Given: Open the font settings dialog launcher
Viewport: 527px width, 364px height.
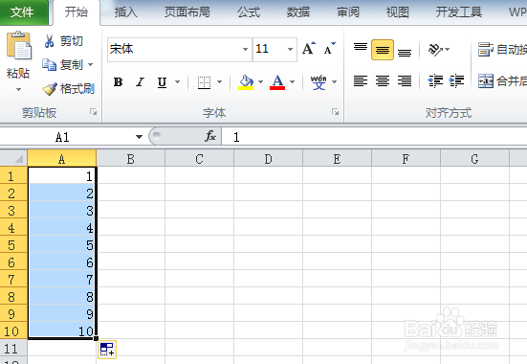Looking at the screenshot, I should pos(335,112).
